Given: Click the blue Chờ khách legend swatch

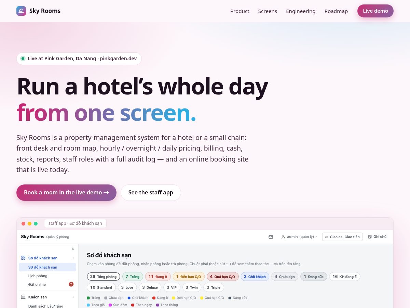Looking at the screenshot, I should coord(129,298).
